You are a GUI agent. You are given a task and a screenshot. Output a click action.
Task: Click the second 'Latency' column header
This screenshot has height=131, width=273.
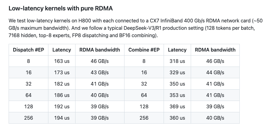pyautogui.click(x=177, y=50)
